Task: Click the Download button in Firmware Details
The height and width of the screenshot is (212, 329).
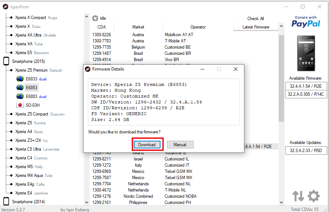Action: coord(147,144)
